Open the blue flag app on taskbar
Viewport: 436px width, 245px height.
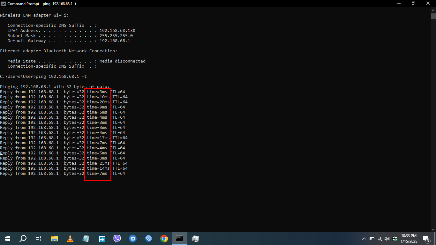pyautogui.click(x=101, y=239)
